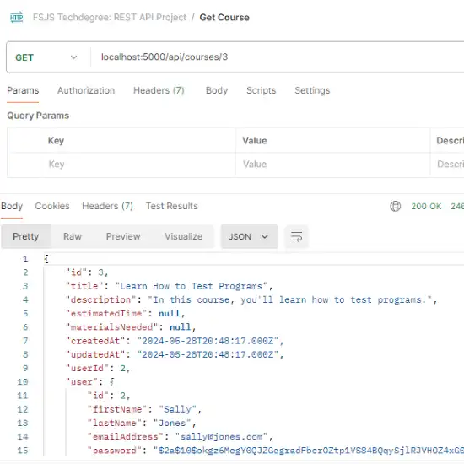Switch response view to Preview
Viewport: 464px width, 464px height.
[x=123, y=236]
